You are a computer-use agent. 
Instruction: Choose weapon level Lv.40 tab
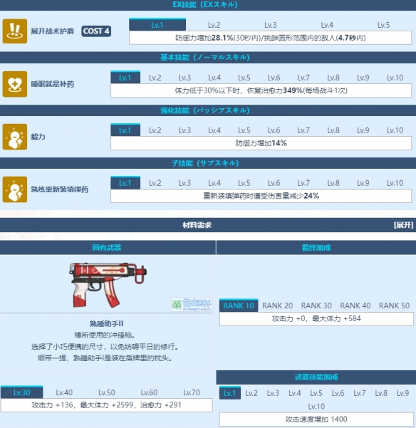coord(64,392)
